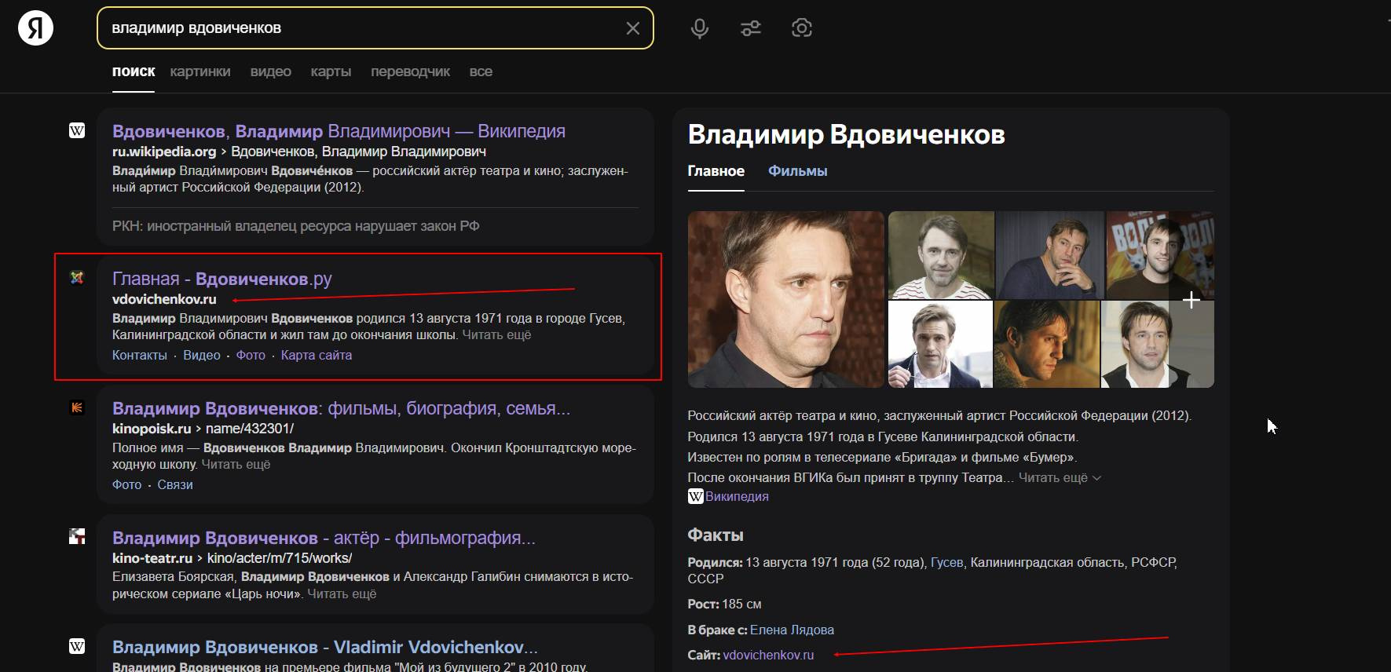The height and width of the screenshot is (672, 1391).
Task: Open the Главная - Вдовиченков.ру result
Action: (222, 279)
